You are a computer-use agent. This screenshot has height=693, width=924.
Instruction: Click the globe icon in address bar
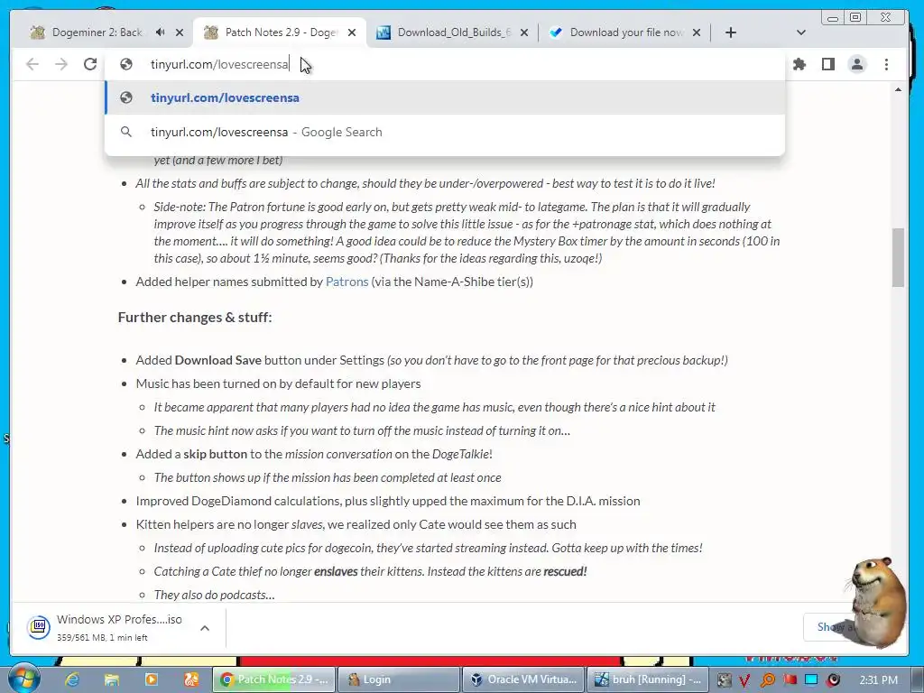pos(126,64)
